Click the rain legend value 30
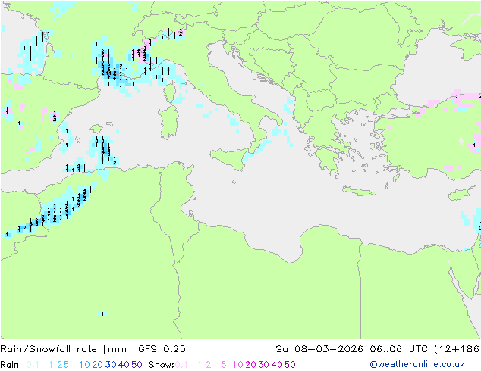This screenshot has width=481, height=371. (x=111, y=365)
